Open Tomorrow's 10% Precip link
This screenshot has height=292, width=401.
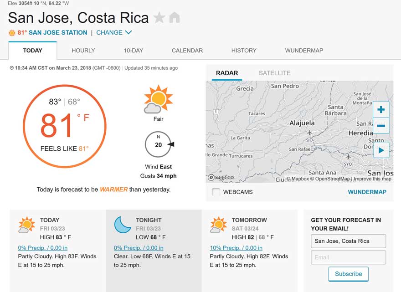click(236, 248)
